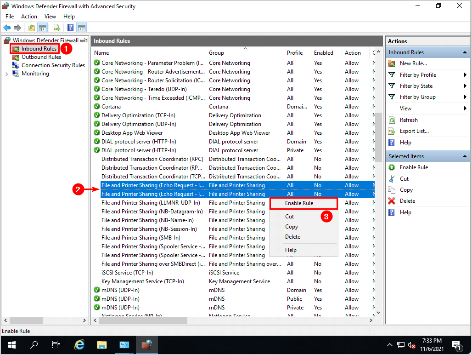Viewport: 472px width, 355px height.
Task: Open the Windows Start menu
Action: (12, 345)
